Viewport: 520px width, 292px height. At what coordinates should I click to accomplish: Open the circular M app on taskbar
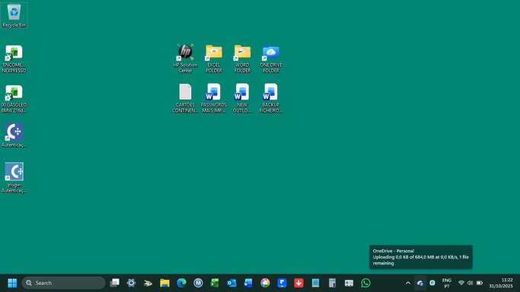tap(198, 283)
